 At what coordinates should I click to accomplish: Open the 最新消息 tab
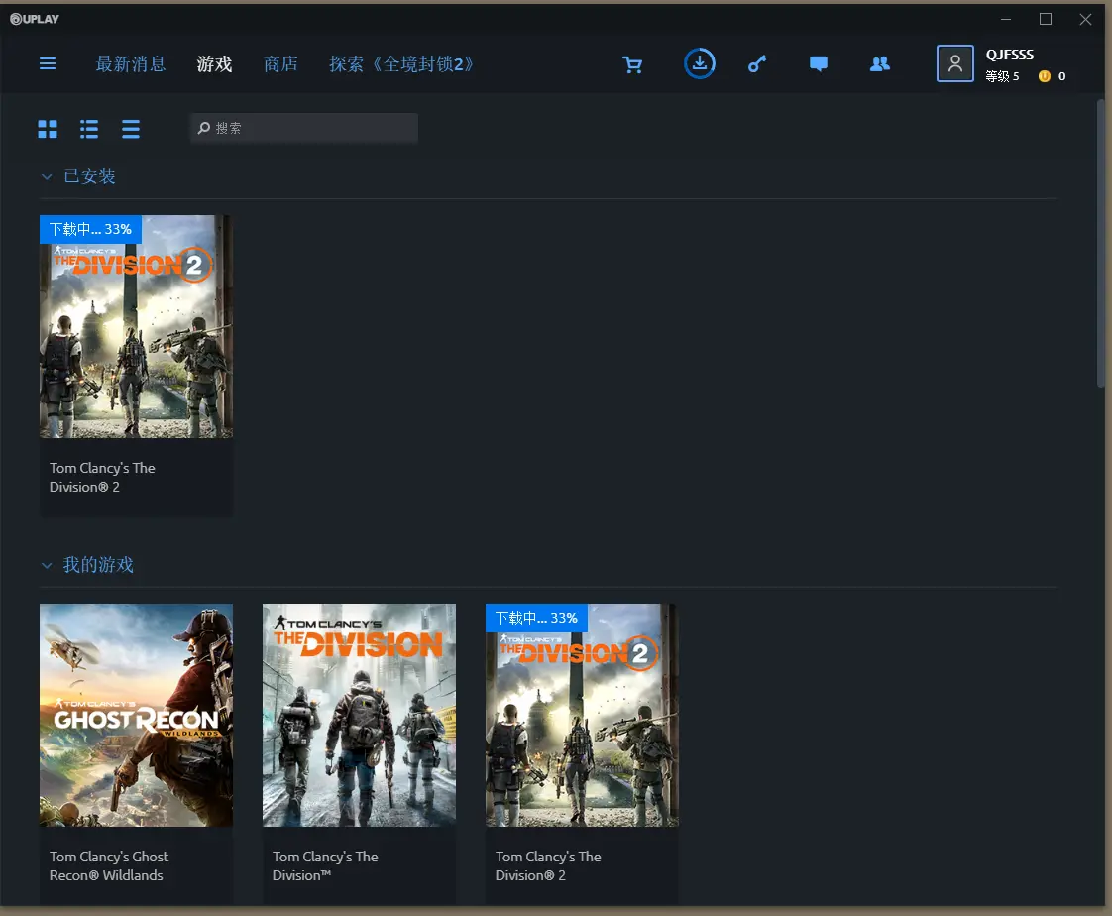click(x=131, y=64)
